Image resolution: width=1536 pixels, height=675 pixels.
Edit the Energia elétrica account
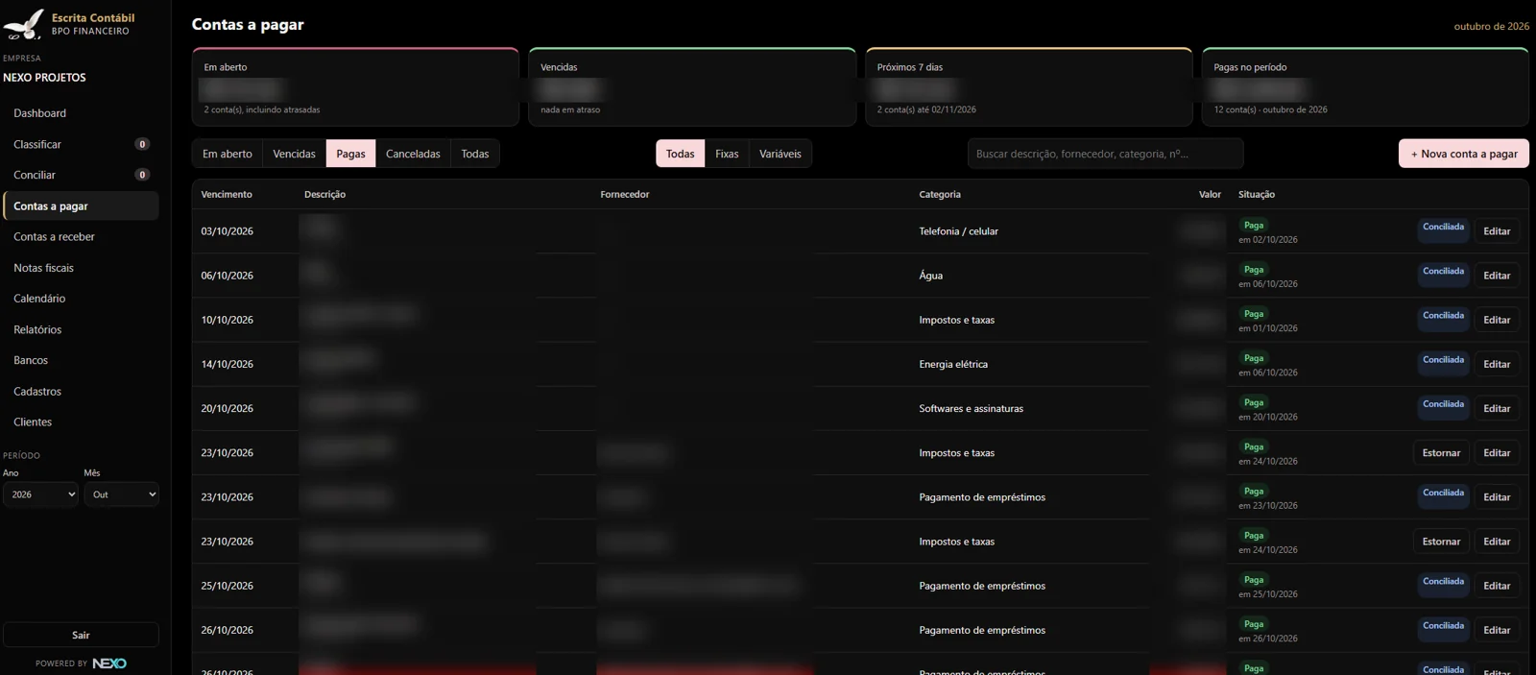tap(1497, 364)
